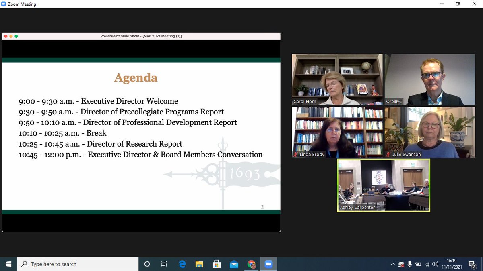Click the Cortana circle on the taskbar
The height and width of the screenshot is (271, 483).
click(x=147, y=264)
